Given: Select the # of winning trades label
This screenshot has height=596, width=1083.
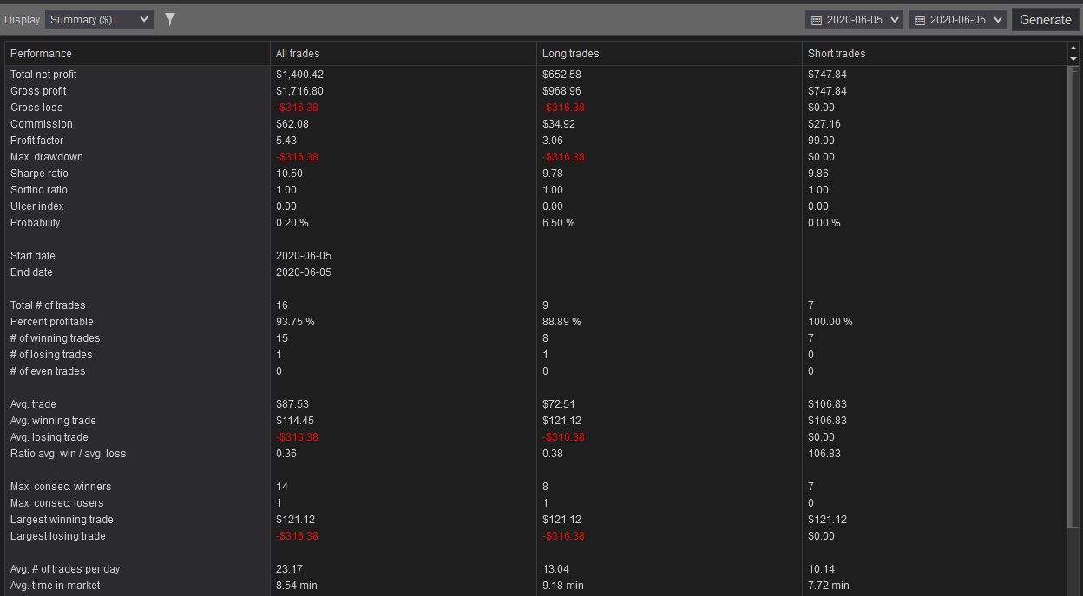Looking at the screenshot, I should (56, 338).
